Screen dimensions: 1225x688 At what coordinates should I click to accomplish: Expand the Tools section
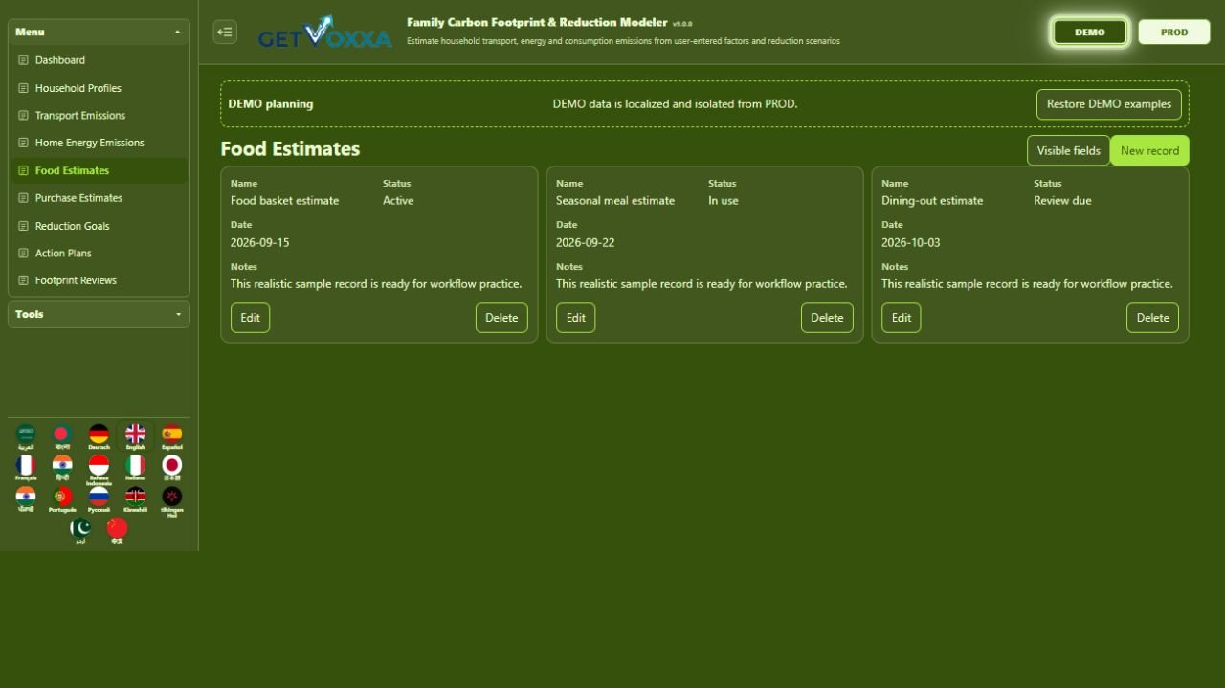tap(99, 314)
